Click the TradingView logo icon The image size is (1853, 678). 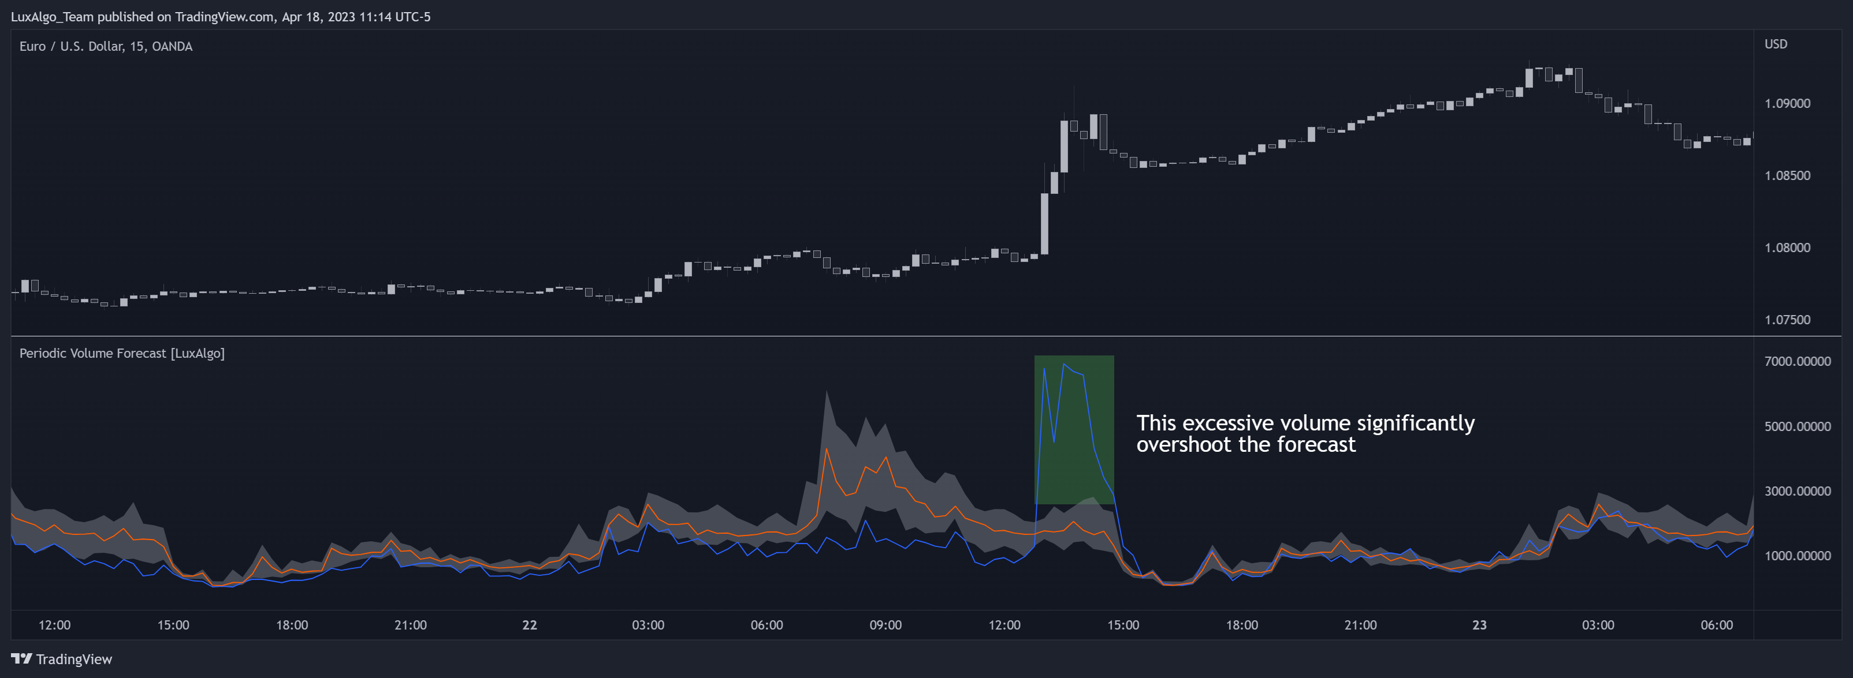pyautogui.click(x=21, y=658)
